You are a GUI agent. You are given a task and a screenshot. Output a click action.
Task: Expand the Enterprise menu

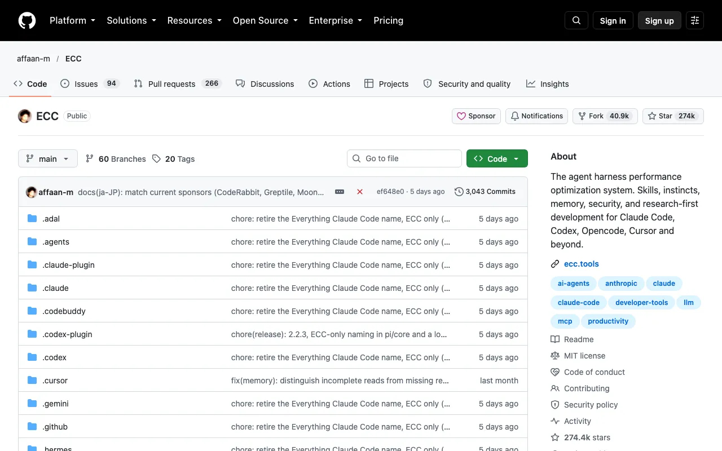pyautogui.click(x=335, y=20)
